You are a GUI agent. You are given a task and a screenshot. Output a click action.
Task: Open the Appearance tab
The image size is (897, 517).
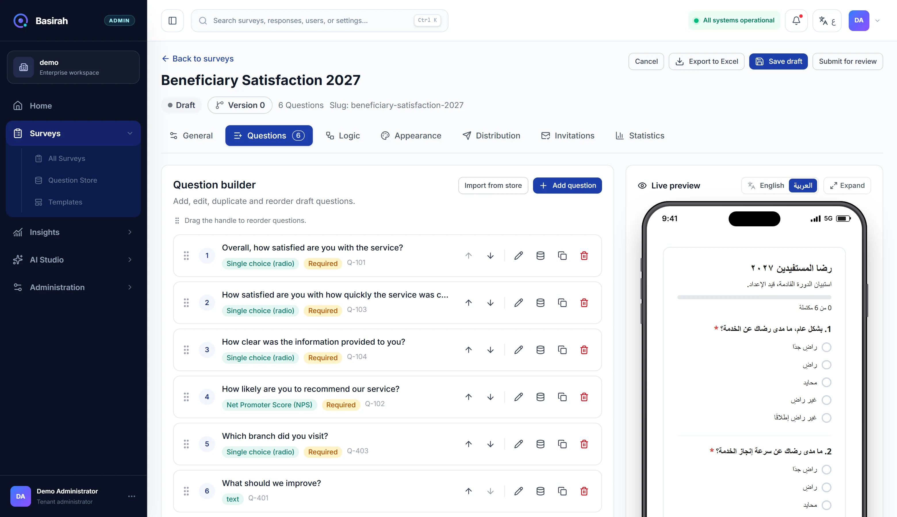click(411, 136)
